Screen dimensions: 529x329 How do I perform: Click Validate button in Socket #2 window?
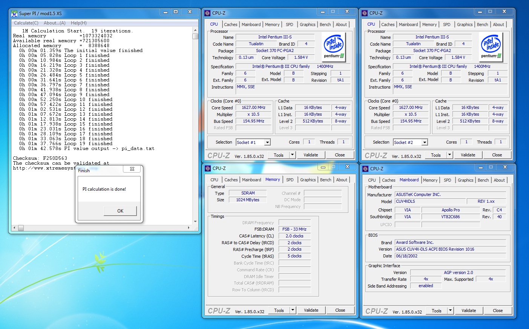click(x=468, y=155)
